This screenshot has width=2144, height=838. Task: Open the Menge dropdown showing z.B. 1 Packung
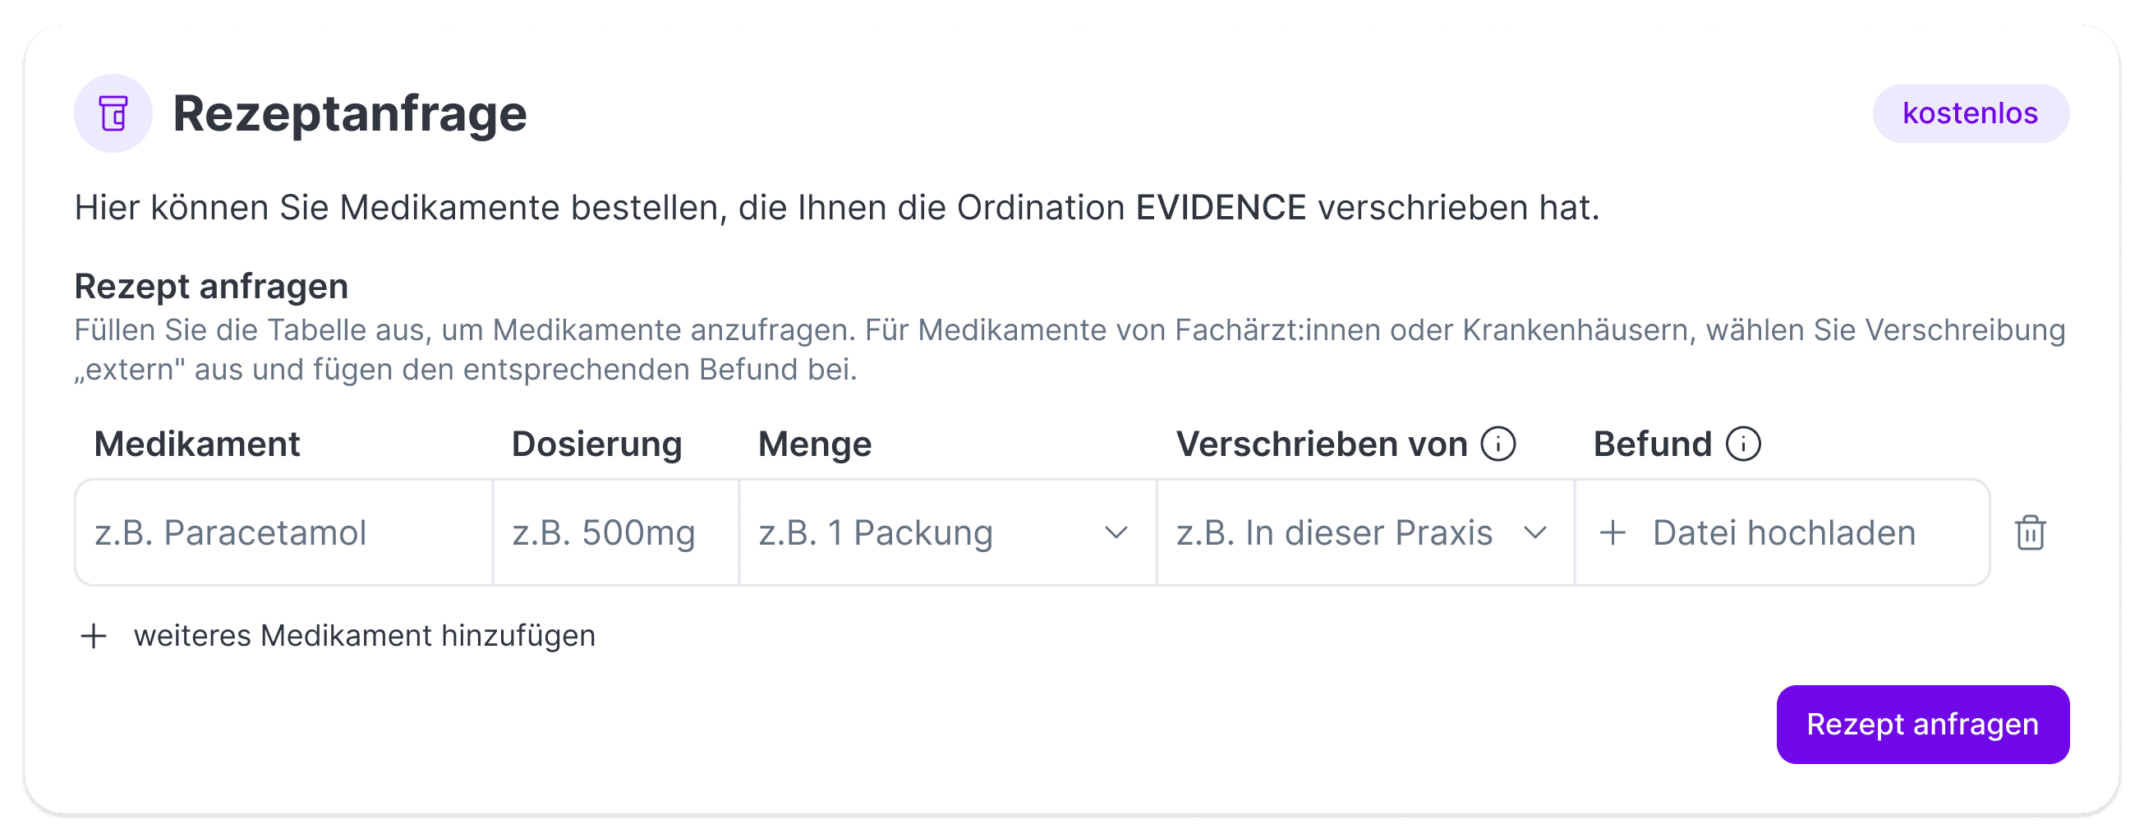coord(949,532)
